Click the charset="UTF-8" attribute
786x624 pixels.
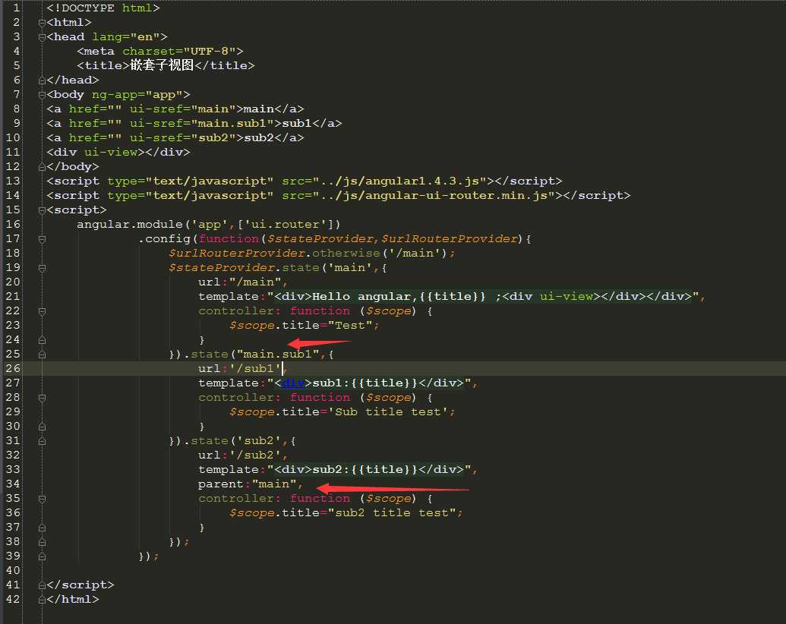pyautogui.click(x=179, y=51)
